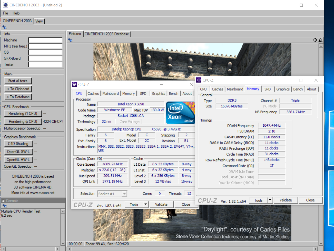The height and width of the screenshot is (251, 334).
Task: Click the picture panel vertical scrollbar up arrow
Action: click(321, 46)
